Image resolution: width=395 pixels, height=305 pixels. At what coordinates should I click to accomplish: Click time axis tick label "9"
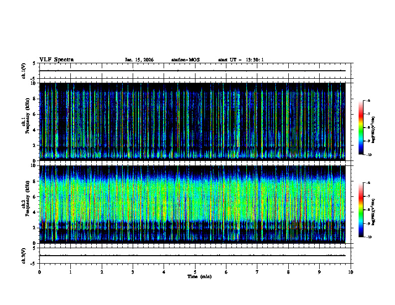(319, 272)
